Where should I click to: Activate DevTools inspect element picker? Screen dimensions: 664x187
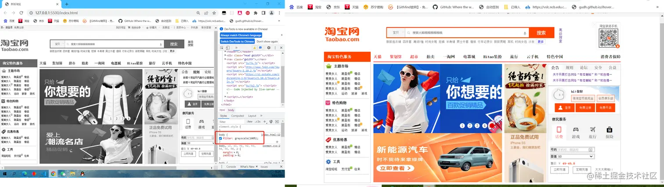tap(222, 47)
